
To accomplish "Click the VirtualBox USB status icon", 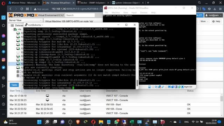I will coord(163,87).
